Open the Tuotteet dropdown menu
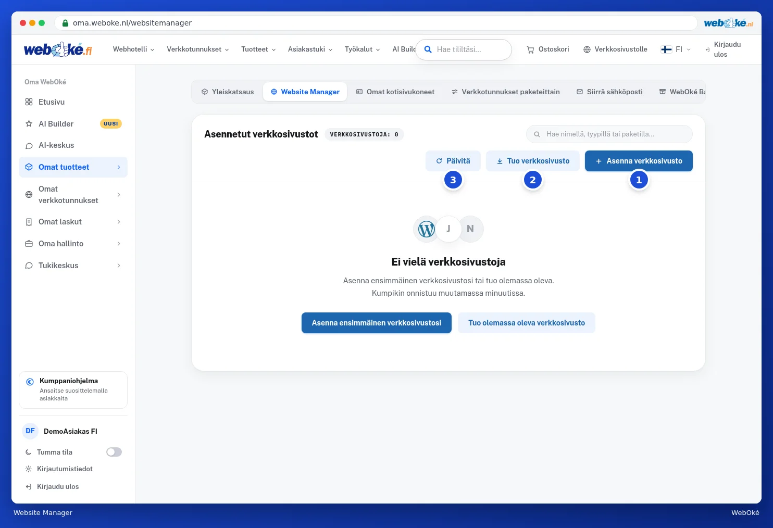773x528 pixels. pos(258,49)
